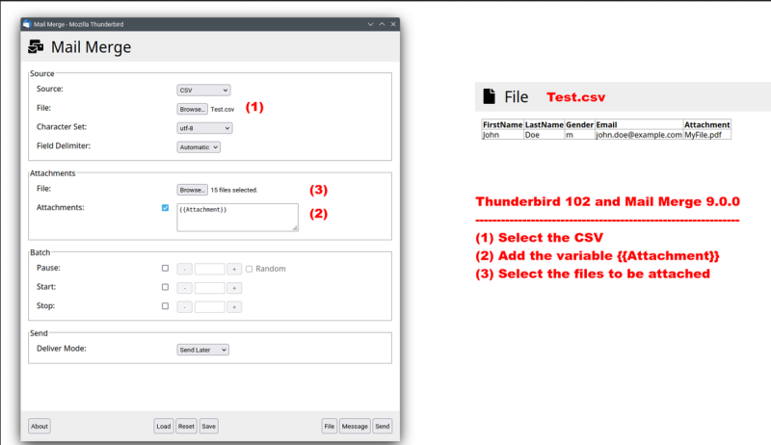Click the Reset button
The width and height of the screenshot is (771, 445).
[x=186, y=427]
